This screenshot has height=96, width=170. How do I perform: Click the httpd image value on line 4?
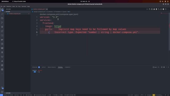[x=58, y=26]
